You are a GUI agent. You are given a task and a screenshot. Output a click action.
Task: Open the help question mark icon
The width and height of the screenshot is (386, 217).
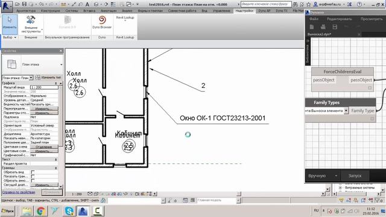pos(359,4)
